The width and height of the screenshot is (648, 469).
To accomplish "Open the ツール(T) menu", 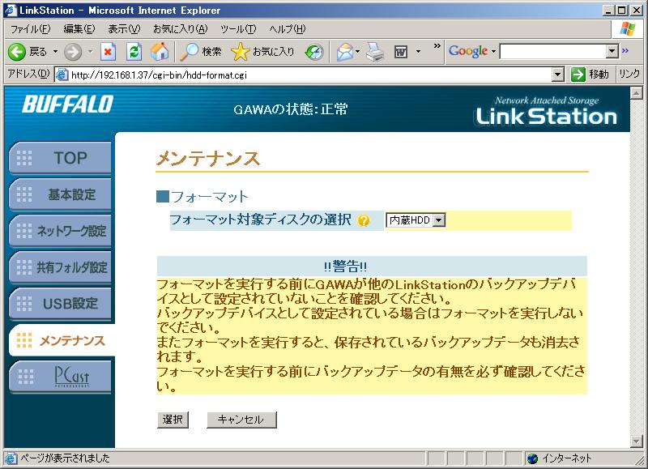I will tap(238, 29).
